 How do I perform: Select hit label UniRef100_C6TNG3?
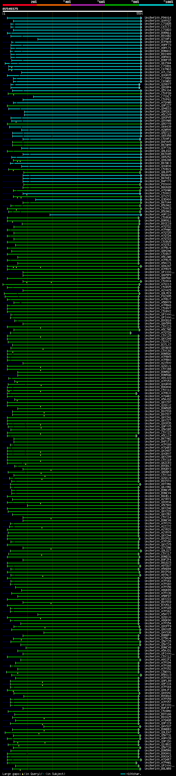(158, 69)
